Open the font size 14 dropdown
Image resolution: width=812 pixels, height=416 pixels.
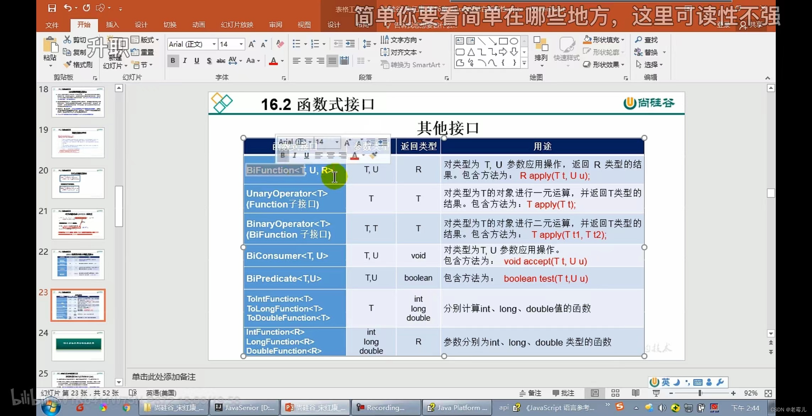coord(241,44)
